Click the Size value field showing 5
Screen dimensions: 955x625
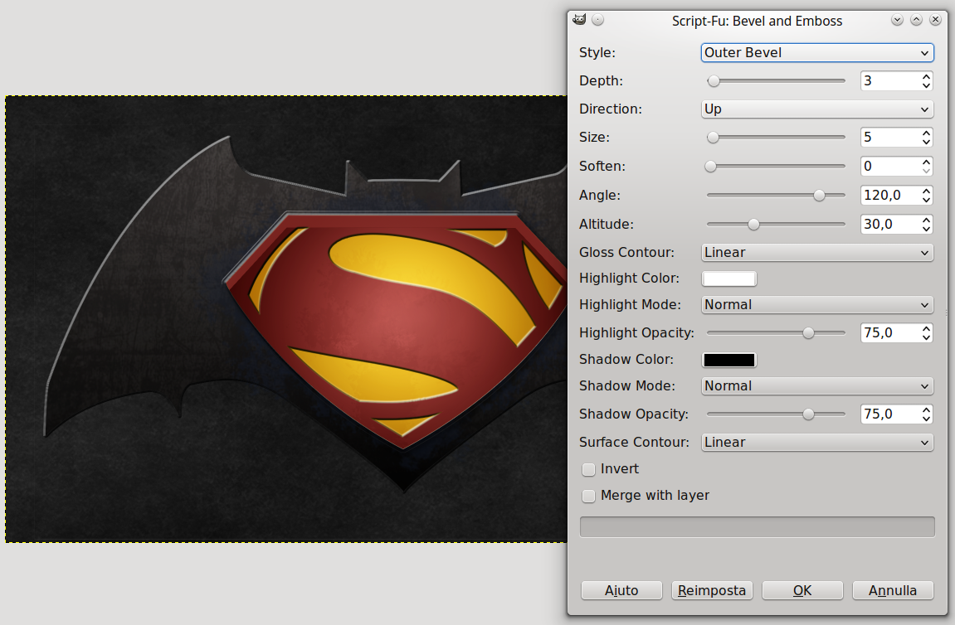pos(889,138)
